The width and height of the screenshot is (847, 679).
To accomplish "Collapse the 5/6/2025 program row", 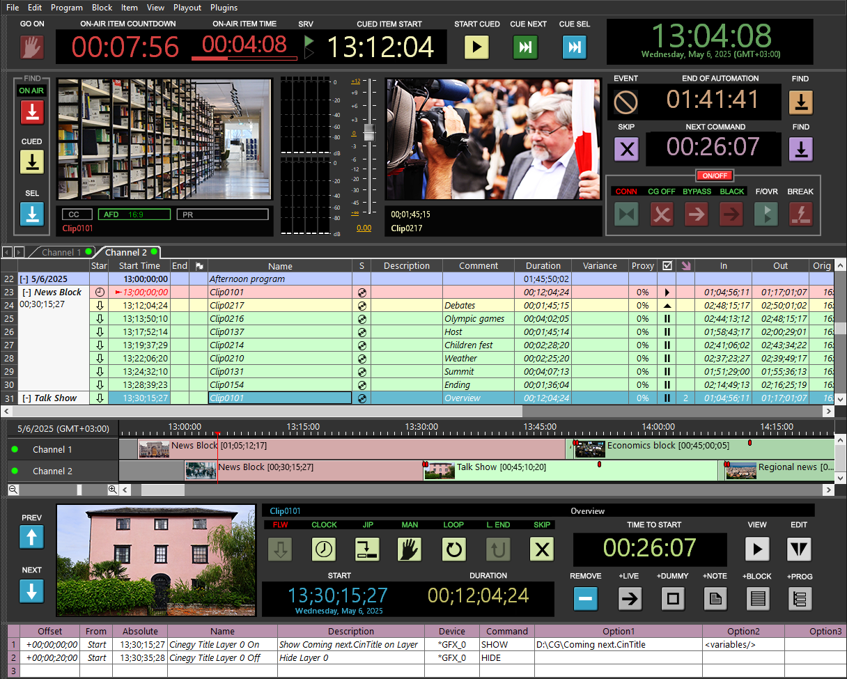I will tap(24, 279).
